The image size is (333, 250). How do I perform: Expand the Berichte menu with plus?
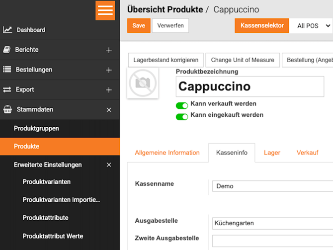[x=109, y=50]
